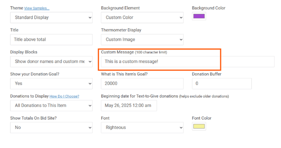The image size is (281, 148).
Task: Click the yellow Font Color swatch
Action: [199, 126]
